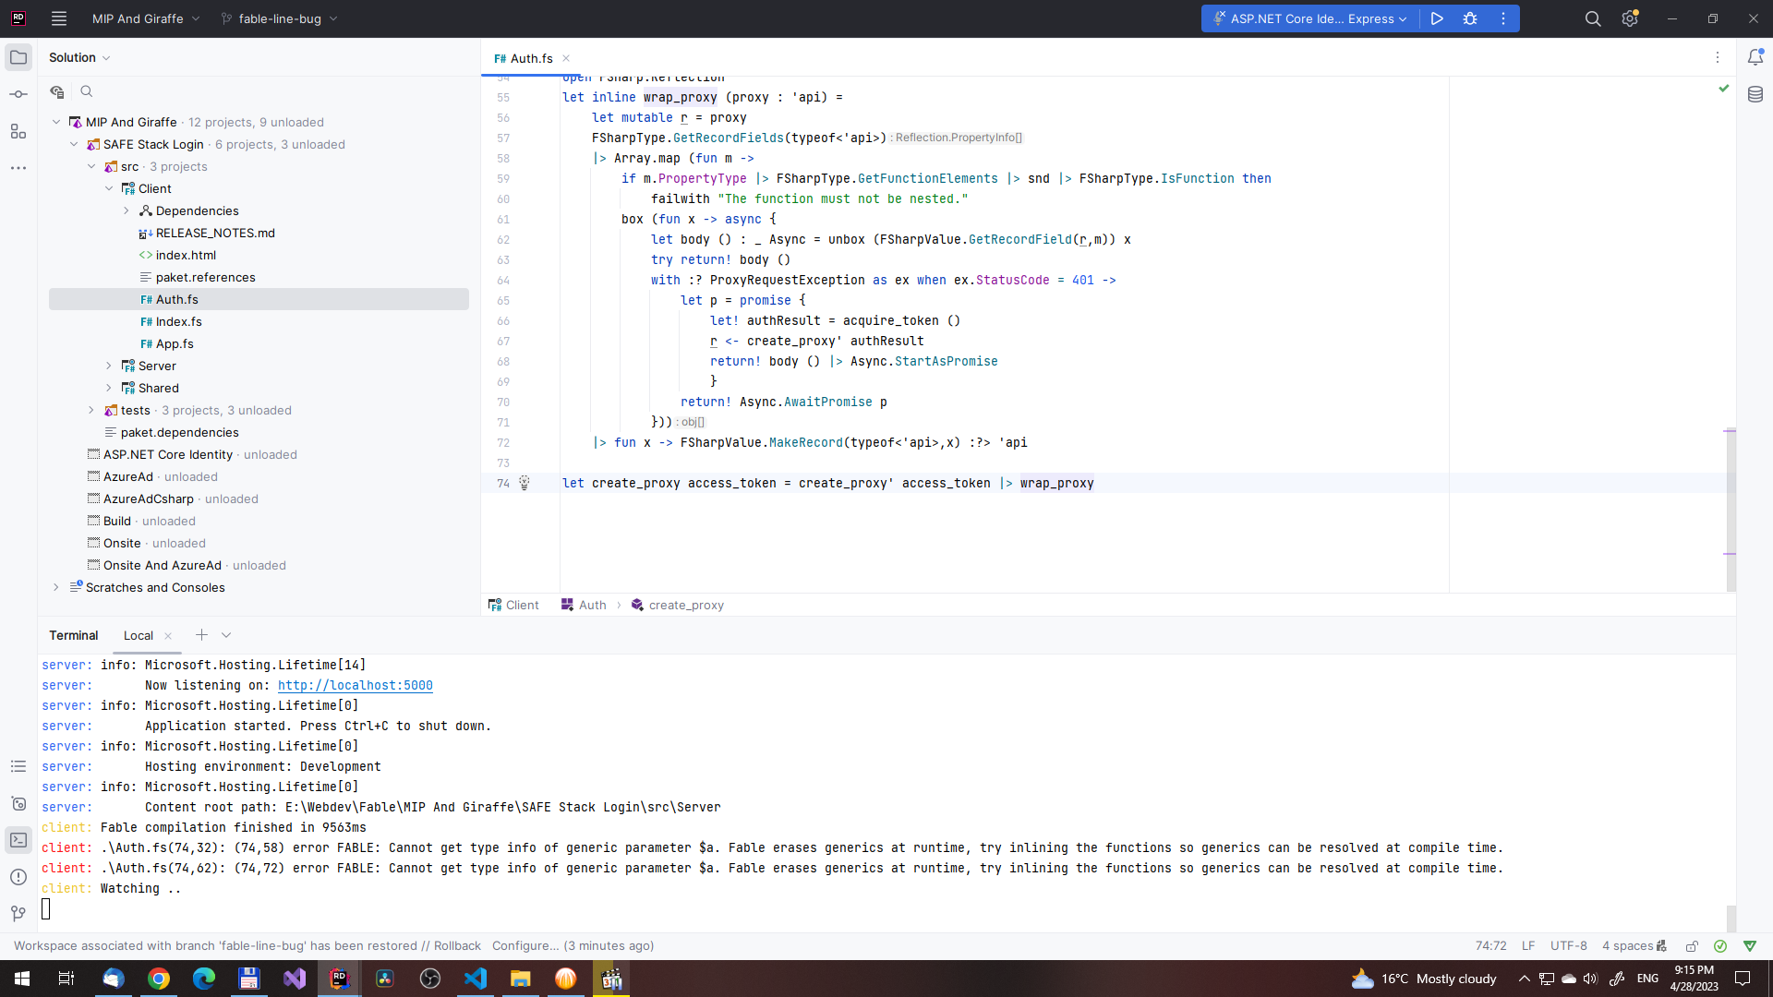Viewport: 1773px width, 997px height.
Task: Open the main menu hamburger
Action: coord(58,18)
